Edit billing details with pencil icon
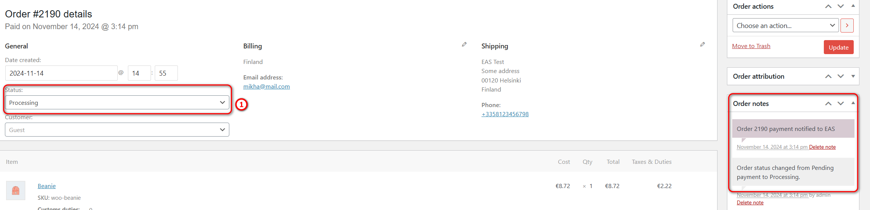 click(464, 45)
